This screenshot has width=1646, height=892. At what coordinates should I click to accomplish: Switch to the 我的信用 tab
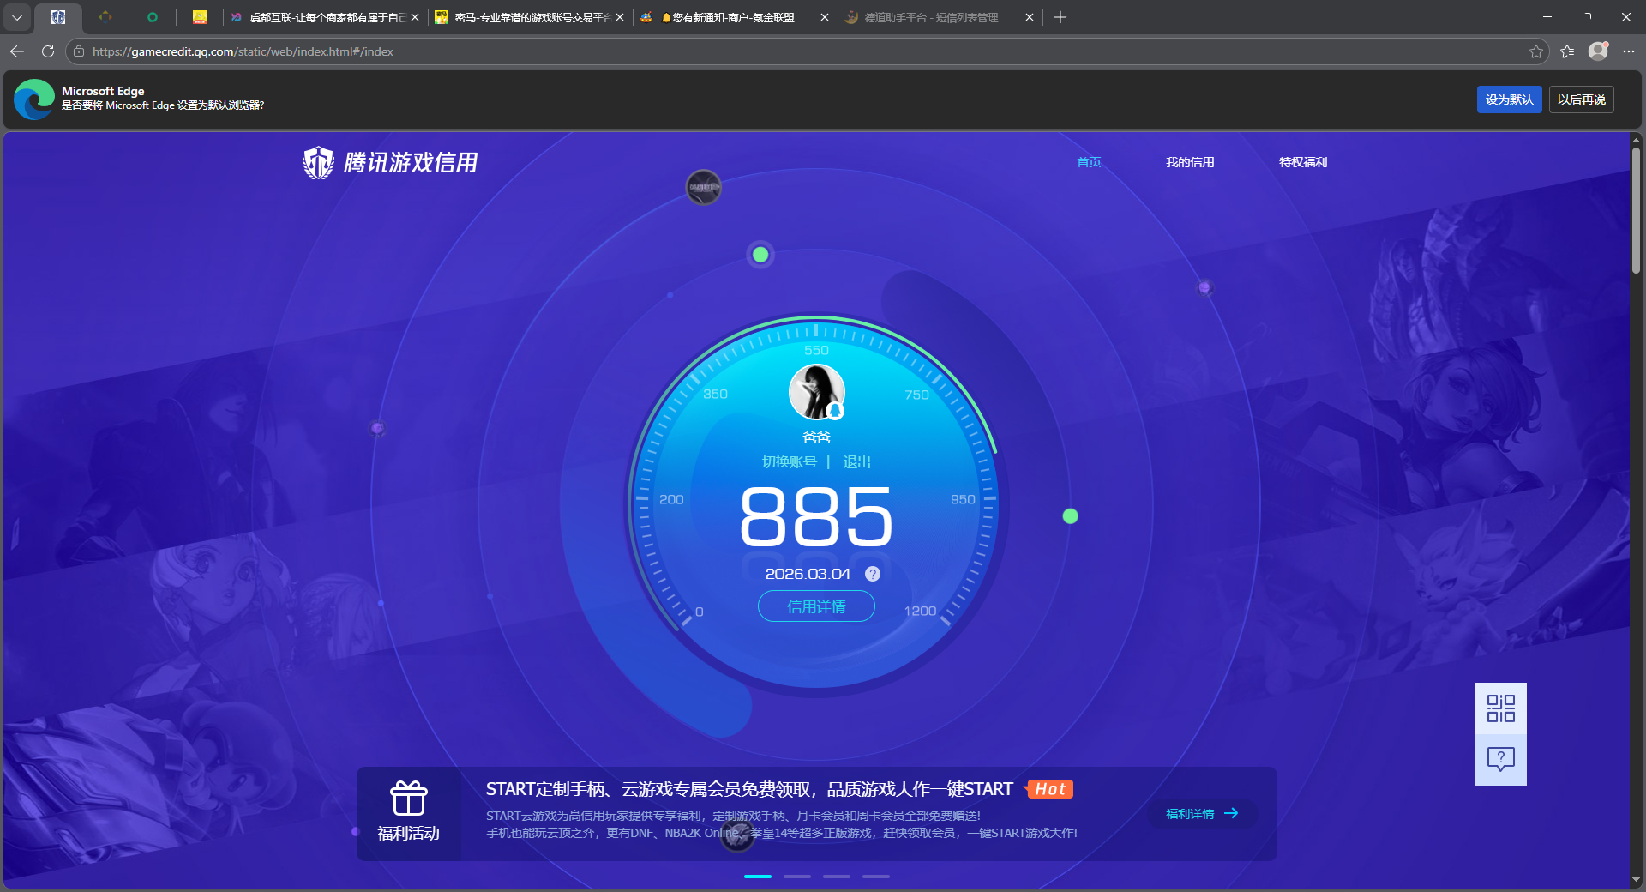click(x=1191, y=162)
